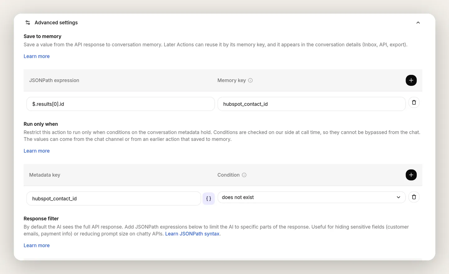Viewport: 449px width, 274px height.
Task: Delete the $.results[0].id memory row
Action: tap(414, 102)
